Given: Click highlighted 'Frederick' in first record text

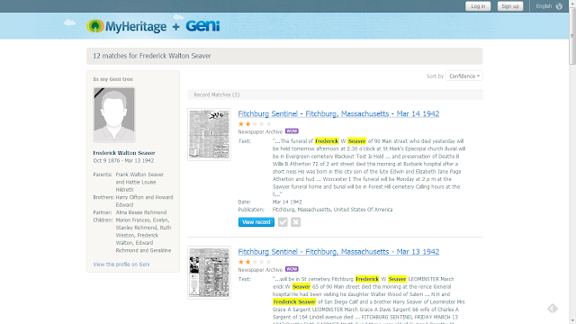Looking at the screenshot, I should tap(327, 141).
